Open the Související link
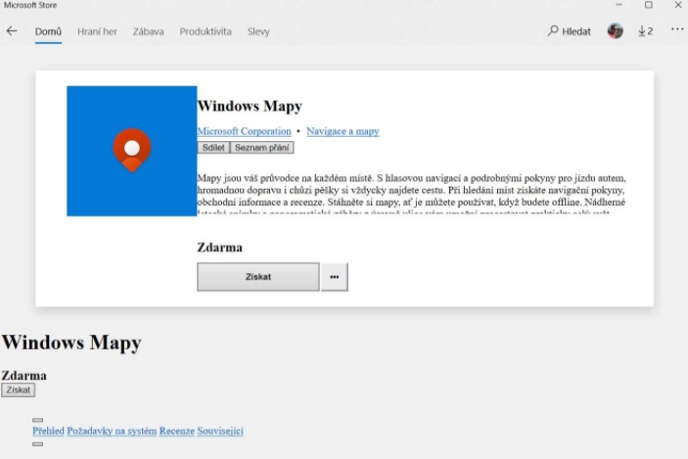The width and height of the screenshot is (688, 459). coord(220,431)
